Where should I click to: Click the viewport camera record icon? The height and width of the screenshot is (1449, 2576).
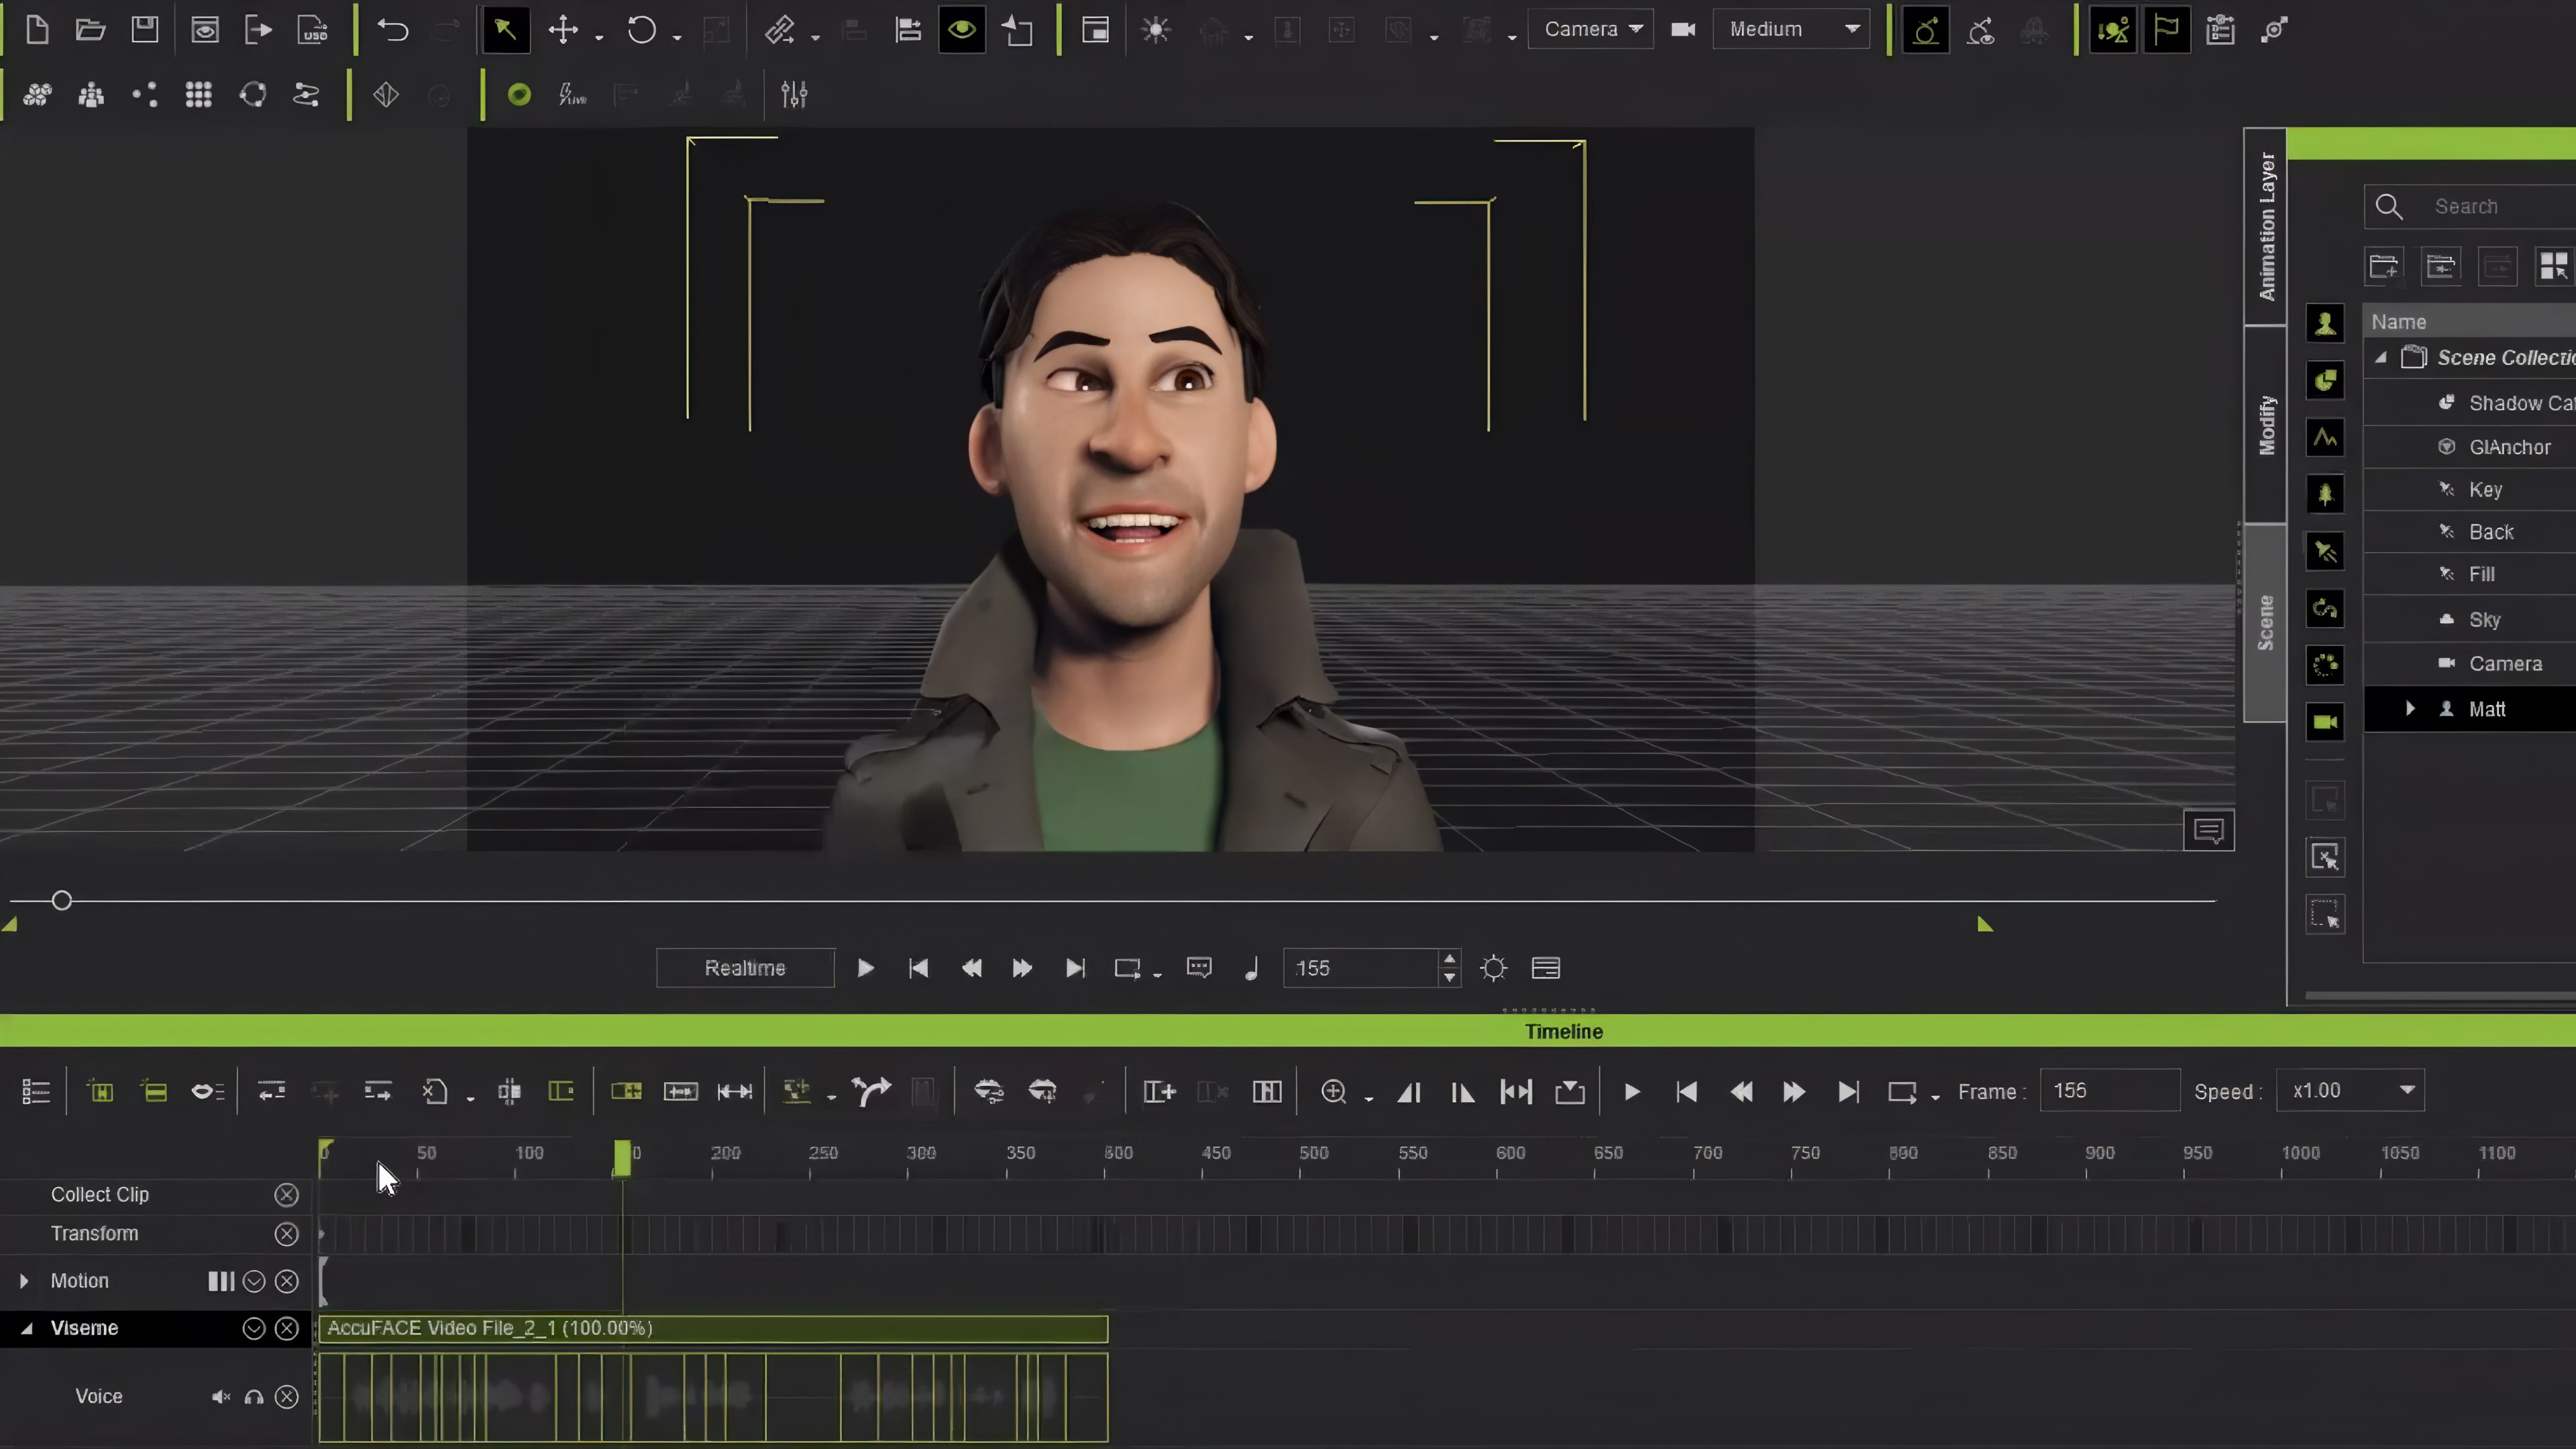click(x=1683, y=30)
